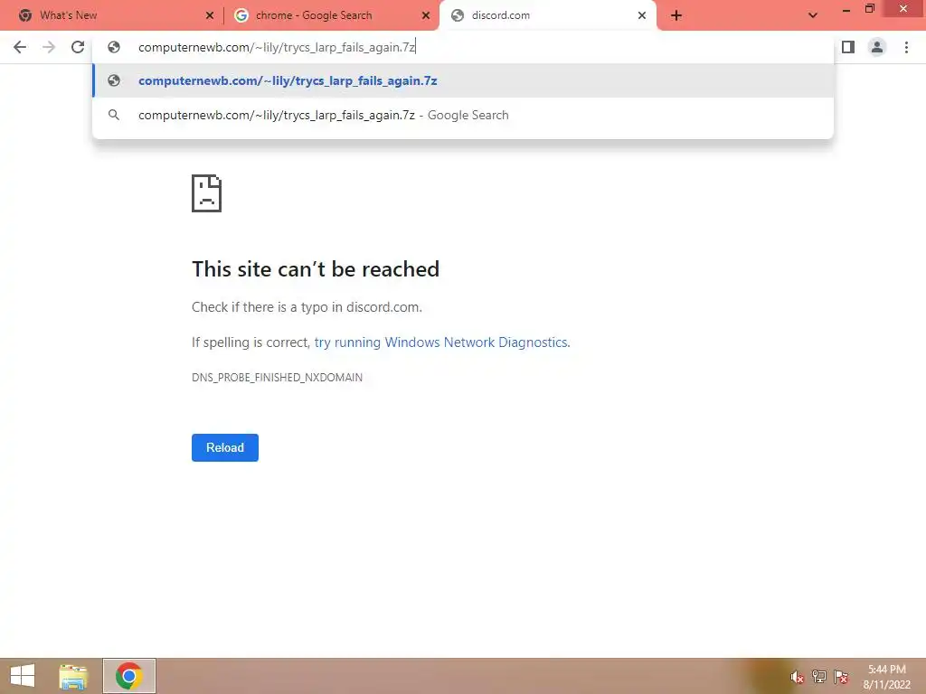Reload page with the toolbar refresh icon
926x694 pixels.
(x=78, y=47)
